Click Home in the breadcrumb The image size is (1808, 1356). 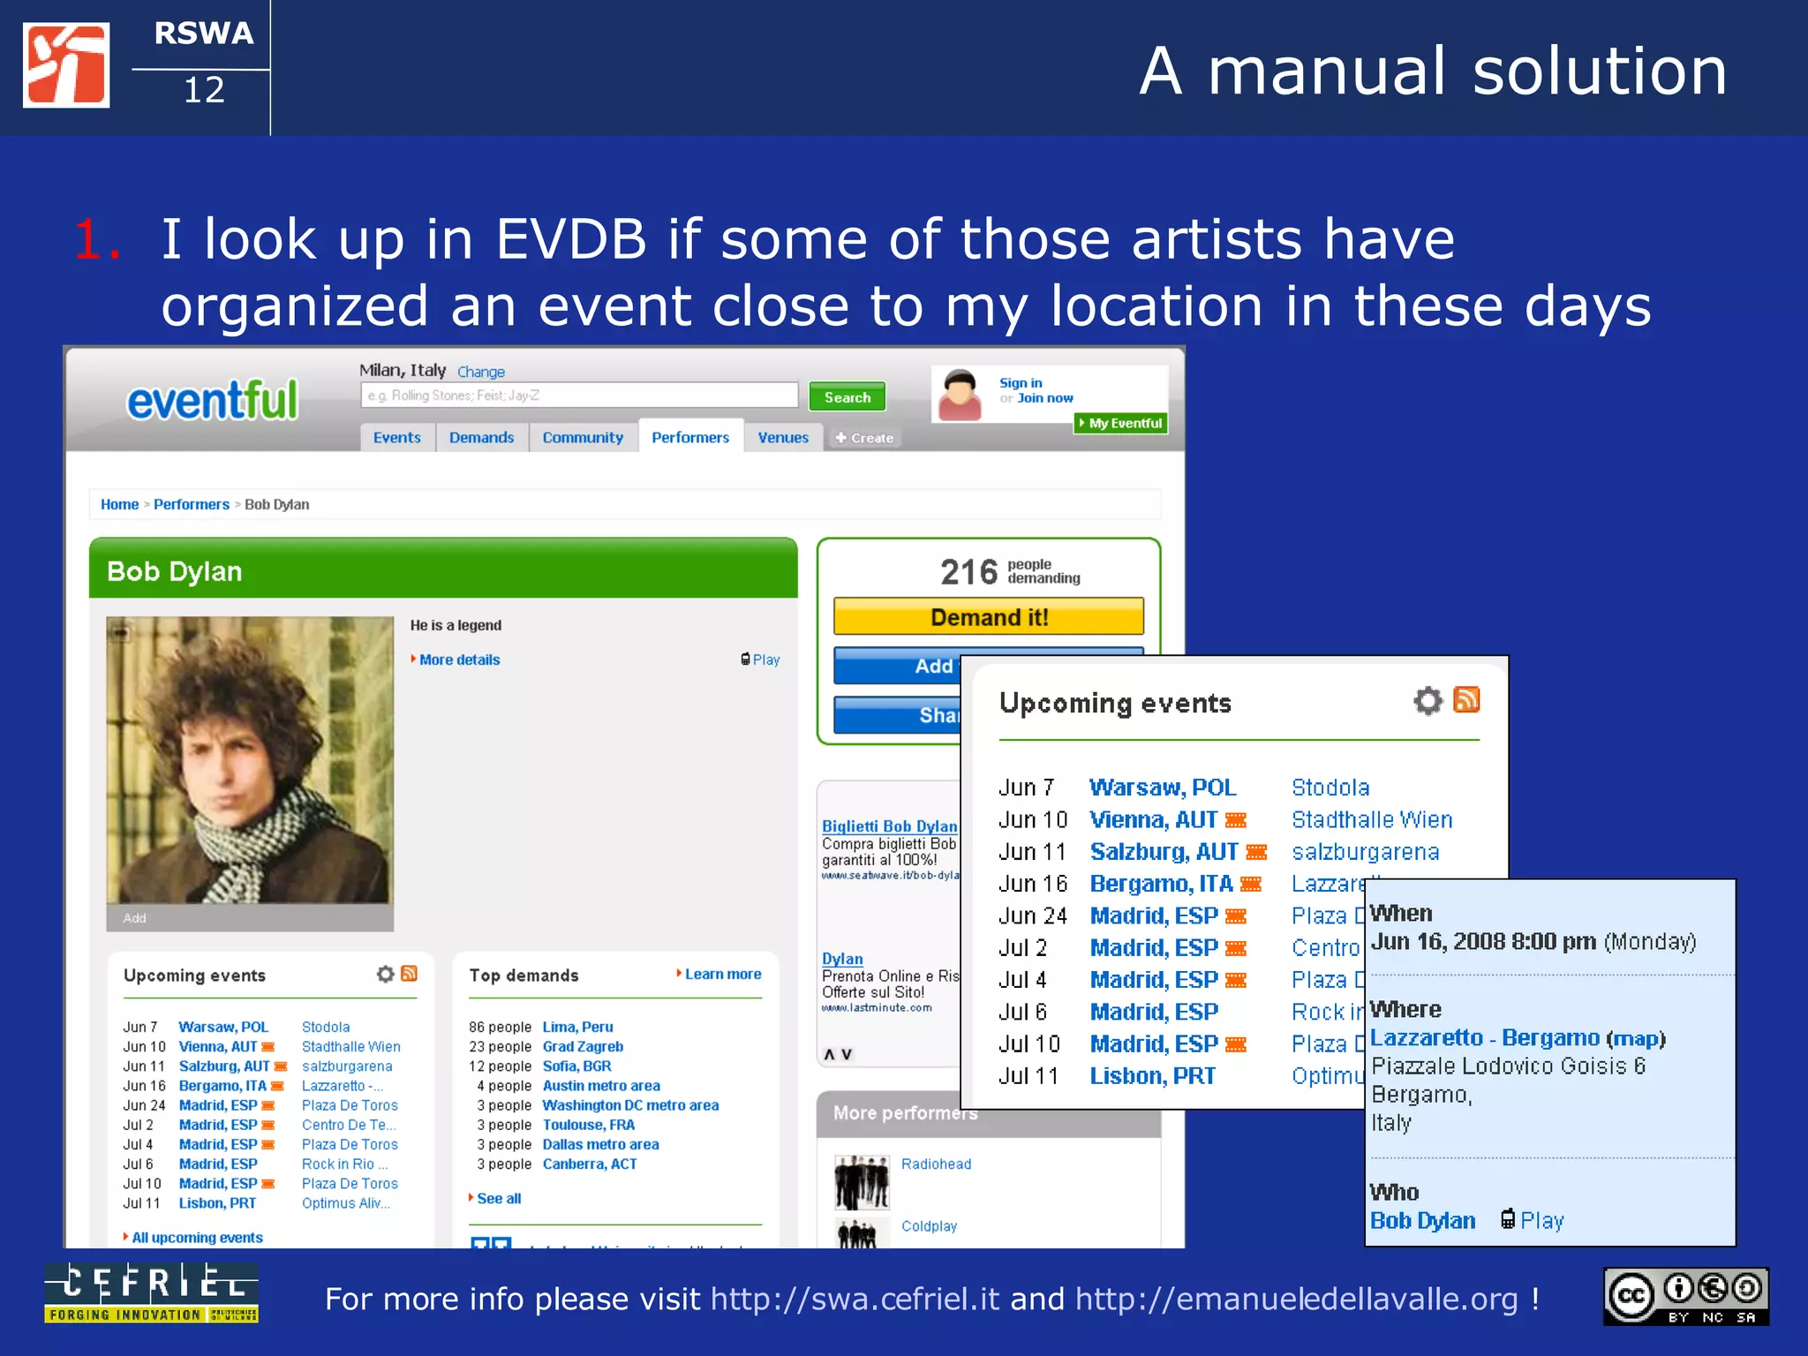click(x=119, y=504)
